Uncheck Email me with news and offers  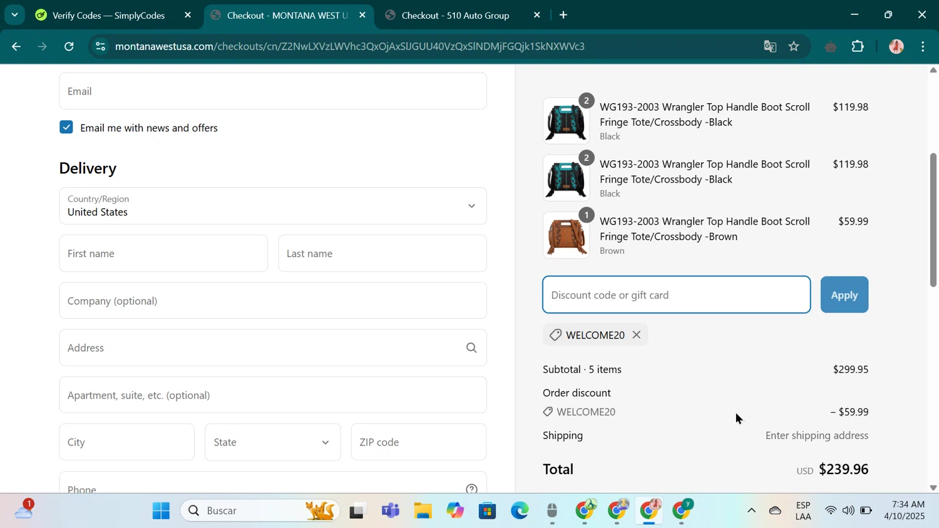[66, 127]
